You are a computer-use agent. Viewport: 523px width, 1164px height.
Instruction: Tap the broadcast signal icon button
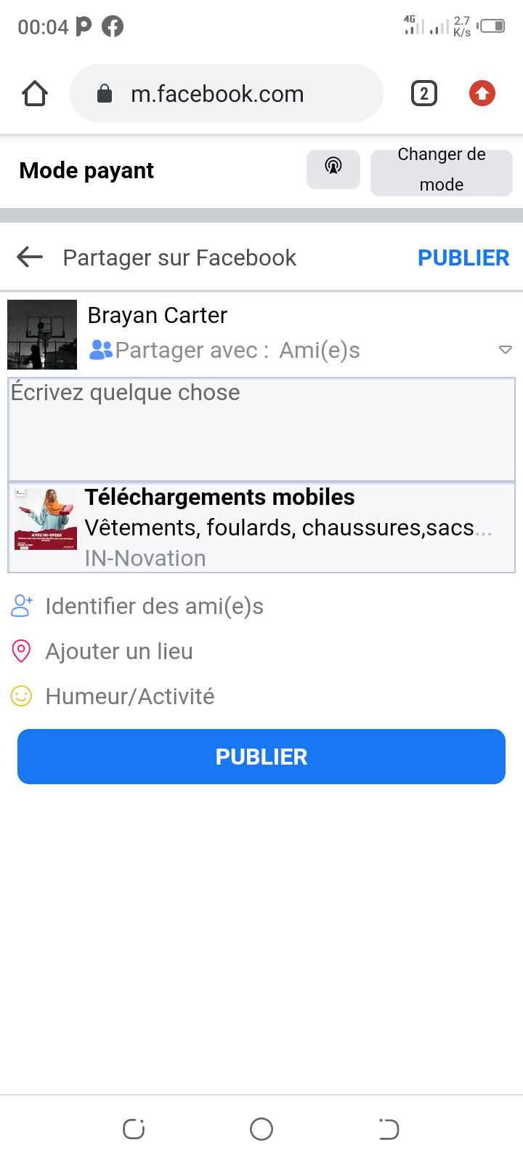point(333,169)
